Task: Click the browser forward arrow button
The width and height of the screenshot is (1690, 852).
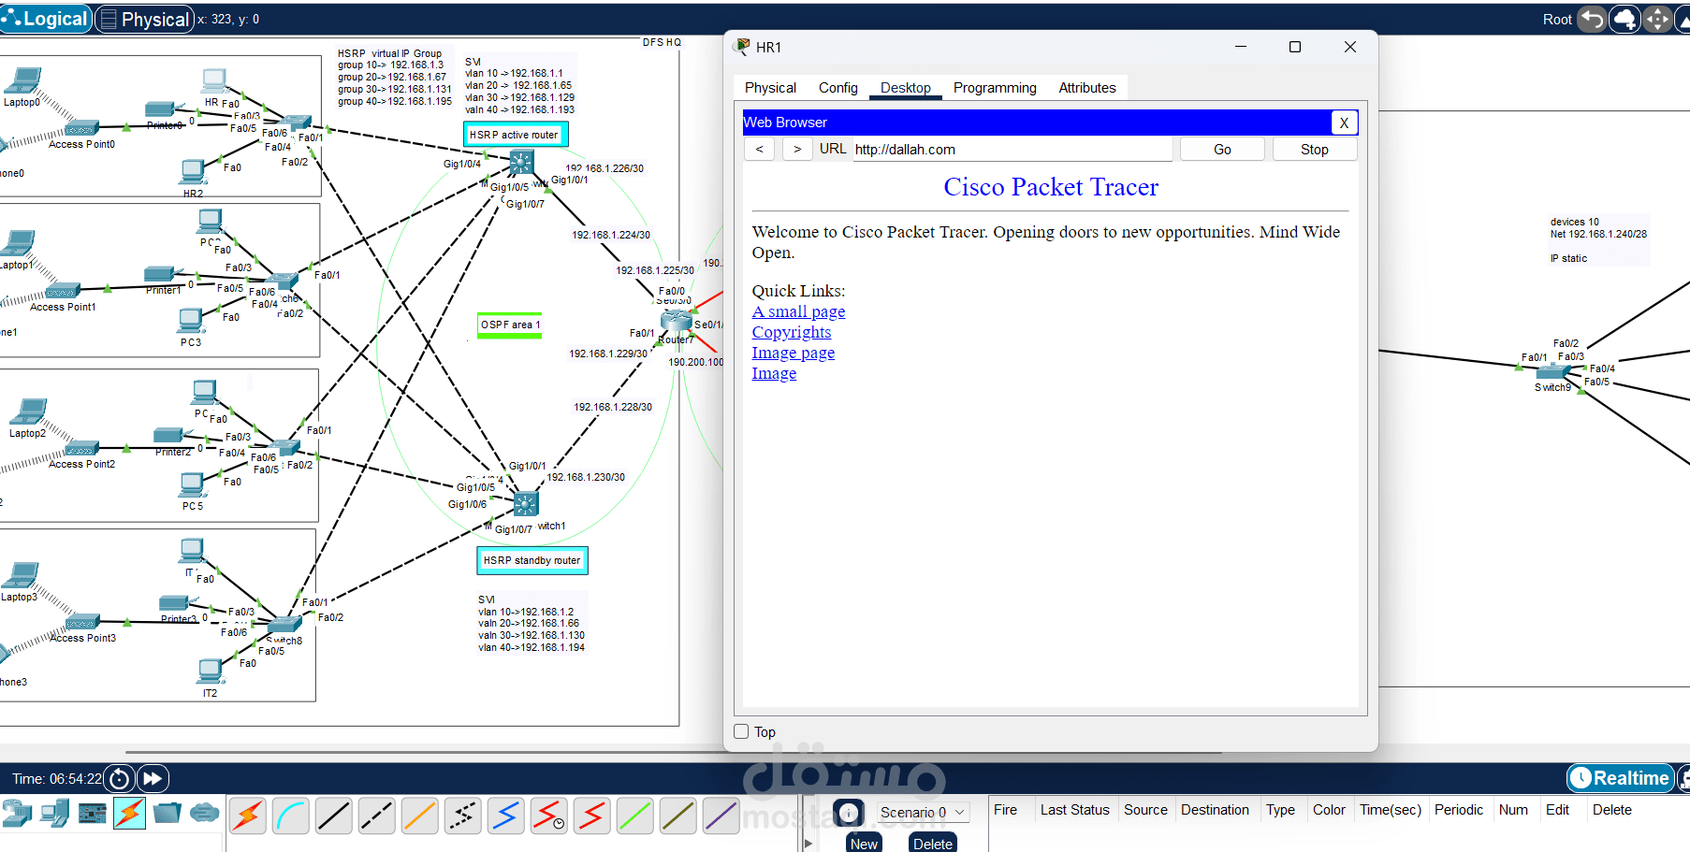Action: point(797,149)
